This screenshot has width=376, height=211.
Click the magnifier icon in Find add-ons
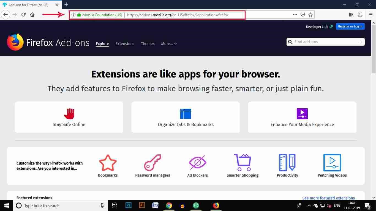290,42
